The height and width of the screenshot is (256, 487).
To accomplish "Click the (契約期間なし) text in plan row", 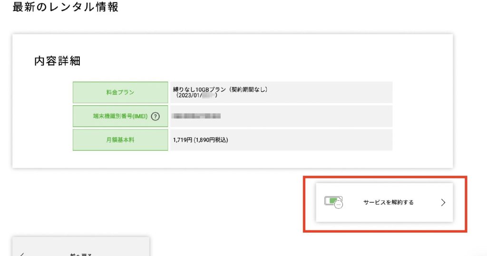I will click(x=248, y=89).
